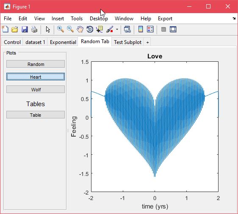Toggle the Brush data tool
The image size is (238, 214).
[x=110, y=29]
